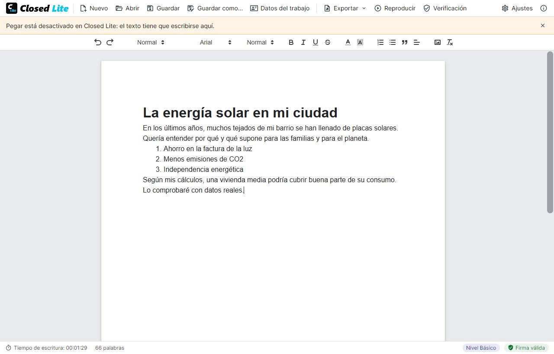The width and height of the screenshot is (554, 354).
Task: Click the title 'La energía solar en mi ciudad'
Action: [240, 113]
